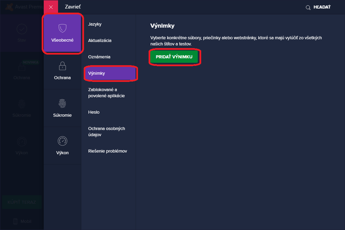Click the Všeobecné shield icon
345x230 pixels.
[62, 28]
